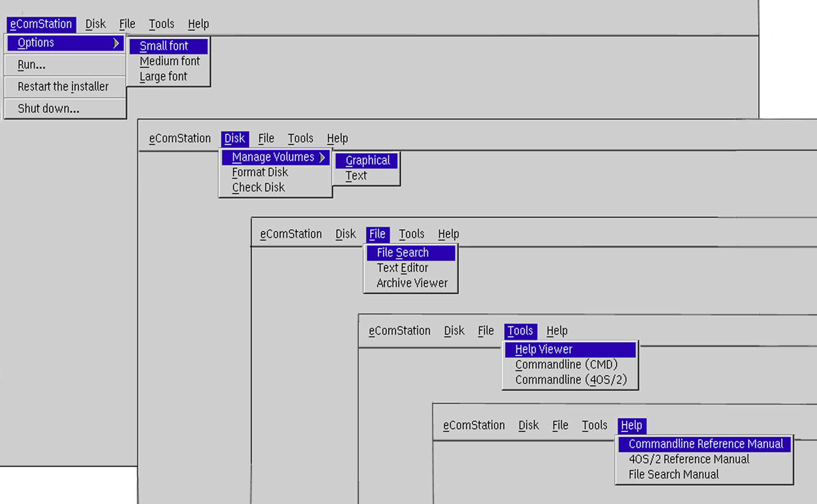Screen dimensions: 817x504
Task: Click highlighted Help menu in fifth window
Action: (632, 426)
